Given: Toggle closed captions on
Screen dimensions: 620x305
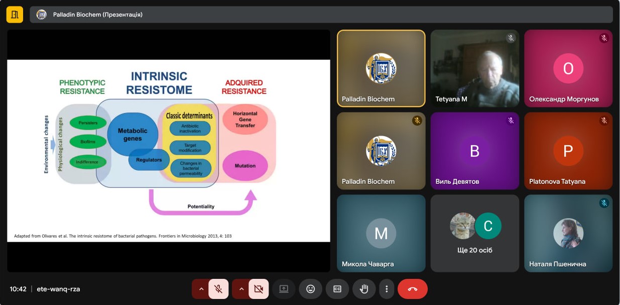Looking at the screenshot, I should [x=337, y=289].
